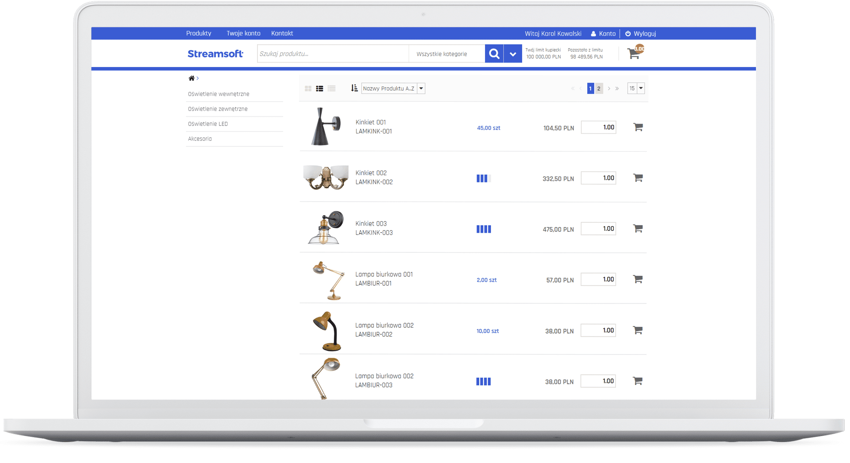Click the 104,50 PLN price
Image resolution: width=850 pixels, height=463 pixels.
(x=559, y=128)
